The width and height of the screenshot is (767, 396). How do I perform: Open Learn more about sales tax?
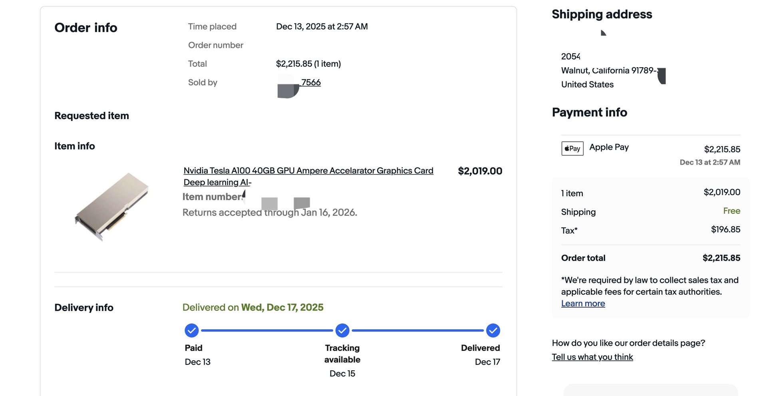[x=583, y=303]
